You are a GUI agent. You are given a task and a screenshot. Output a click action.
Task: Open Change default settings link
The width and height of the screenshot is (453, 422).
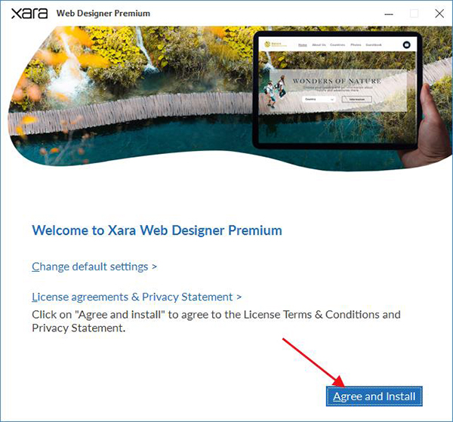pos(90,266)
